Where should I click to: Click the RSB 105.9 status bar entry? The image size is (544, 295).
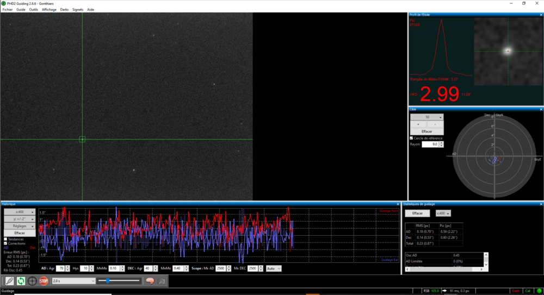[x=431, y=291]
